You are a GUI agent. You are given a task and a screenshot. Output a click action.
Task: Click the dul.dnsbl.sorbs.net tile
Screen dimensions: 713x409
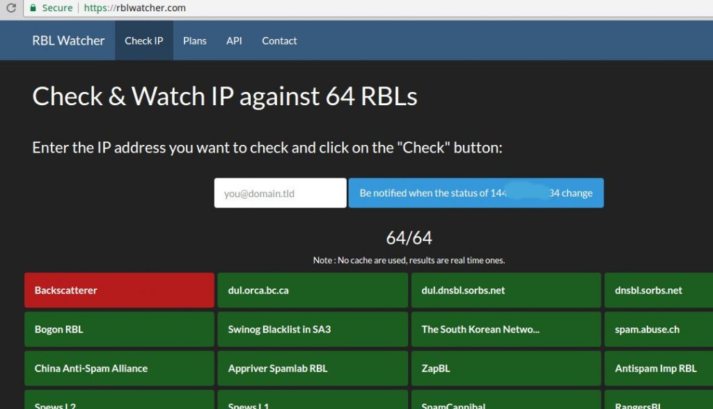pyautogui.click(x=506, y=291)
